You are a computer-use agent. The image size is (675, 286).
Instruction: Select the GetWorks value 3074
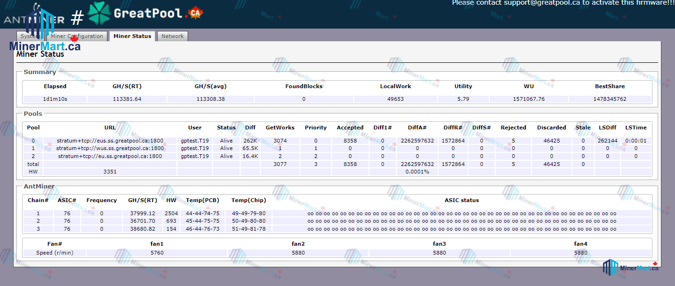pyautogui.click(x=280, y=141)
